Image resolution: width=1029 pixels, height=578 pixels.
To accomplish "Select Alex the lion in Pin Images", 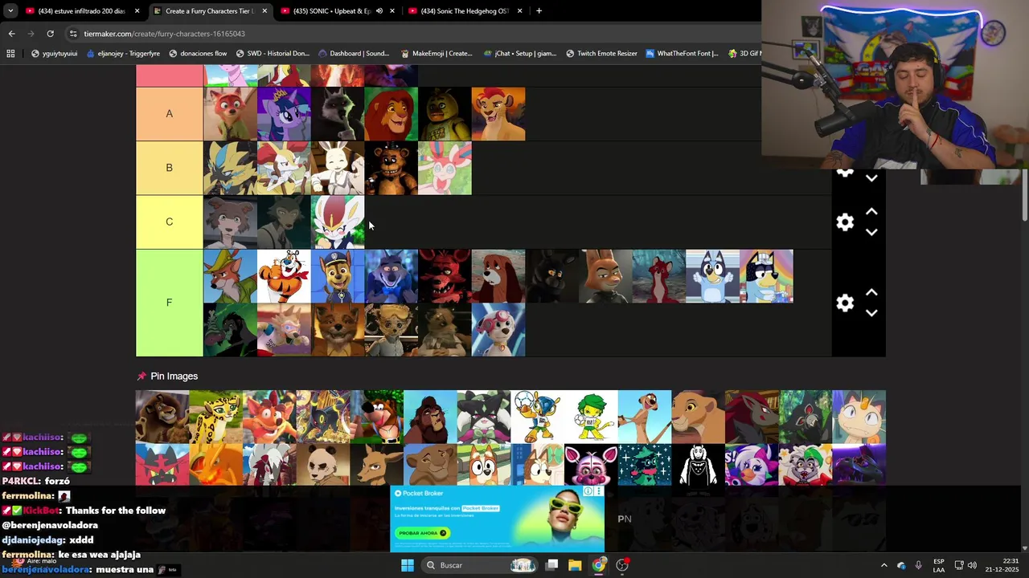I will point(162,417).
